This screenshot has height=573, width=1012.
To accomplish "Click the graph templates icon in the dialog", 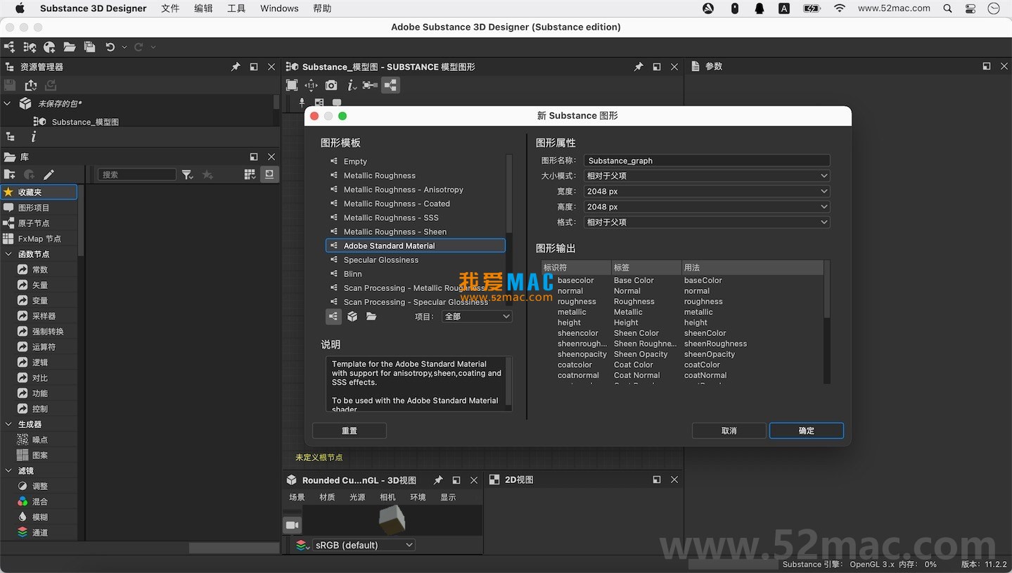I will click(x=333, y=316).
